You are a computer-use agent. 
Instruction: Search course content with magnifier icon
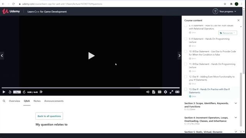tap(4, 101)
